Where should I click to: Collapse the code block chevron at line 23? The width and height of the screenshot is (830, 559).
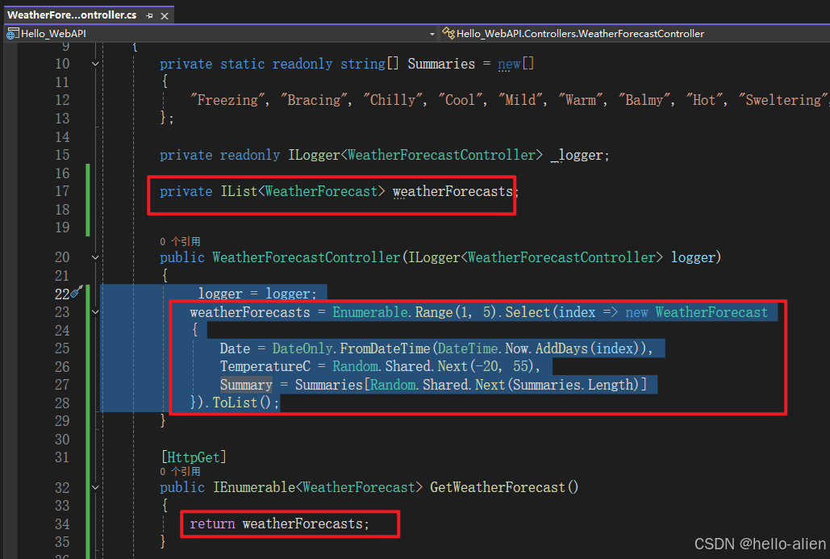pos(95,311)
